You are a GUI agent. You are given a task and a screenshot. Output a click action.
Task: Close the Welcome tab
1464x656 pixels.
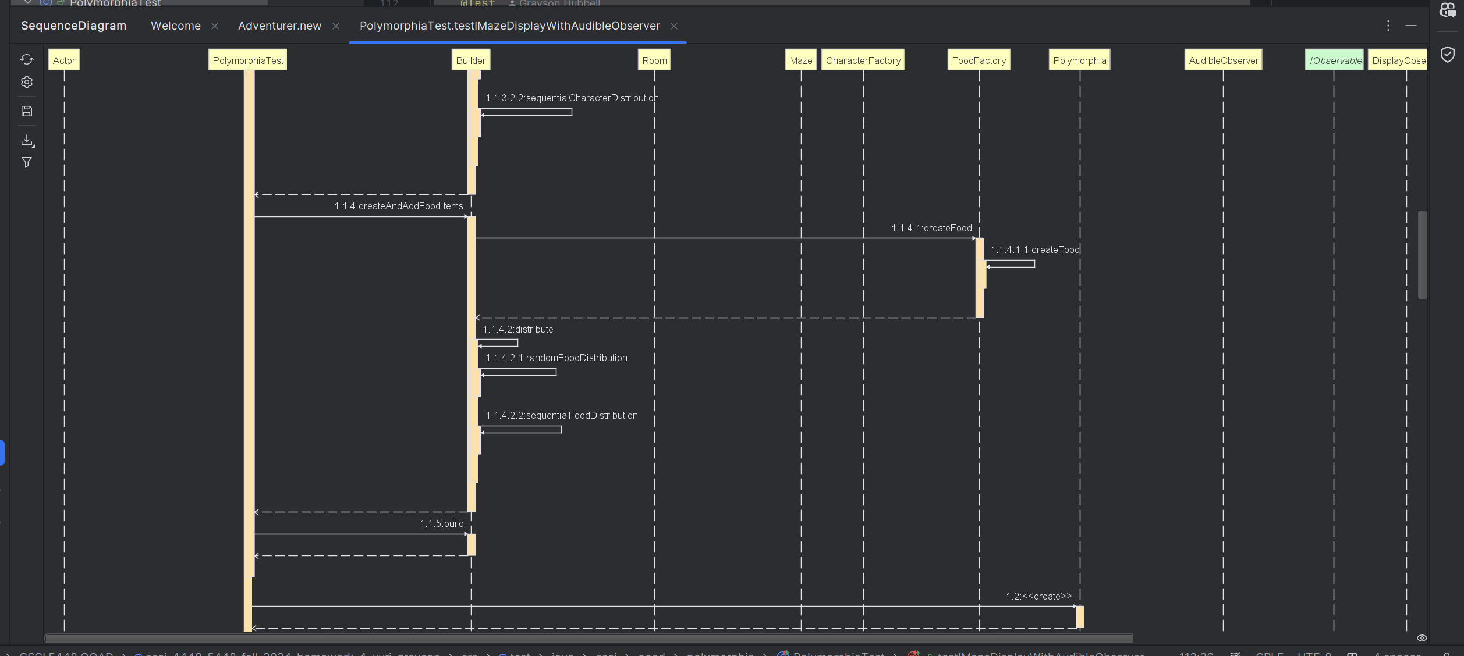(x=215, y=26)
